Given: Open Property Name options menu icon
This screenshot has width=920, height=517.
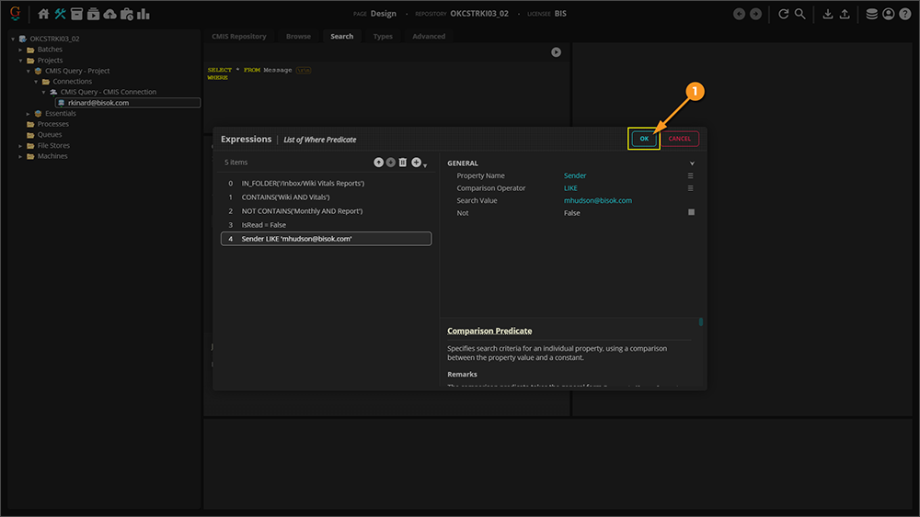Looking at the screenshot, I should 691,175.
